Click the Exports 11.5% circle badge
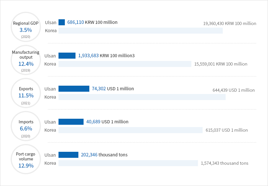Viewport: 268px width, 186px height. pos(26,93)
